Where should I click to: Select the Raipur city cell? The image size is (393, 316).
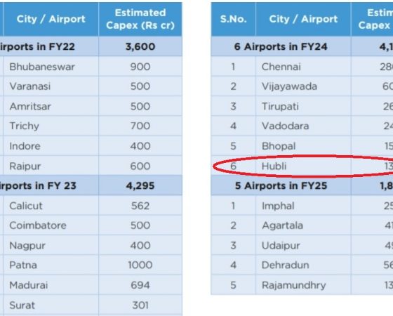pyautogui.click(x=51, y=166)
